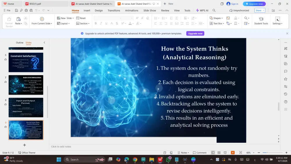The width and height of the screenshot is (291, 164).
Task: Open File Explorer from the taskbar
Action: (152, 159)
